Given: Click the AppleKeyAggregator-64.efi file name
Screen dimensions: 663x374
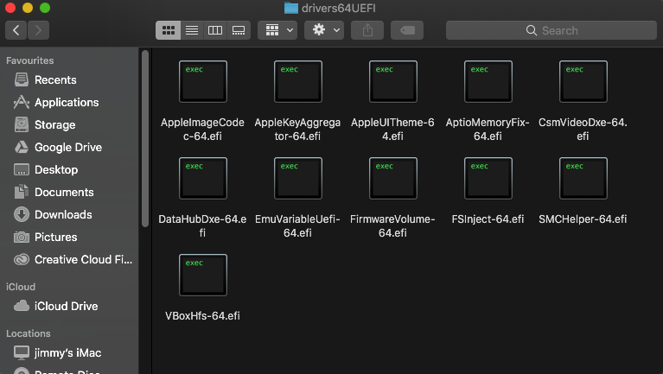Looking at the screenshot, I should click(297, 130).
